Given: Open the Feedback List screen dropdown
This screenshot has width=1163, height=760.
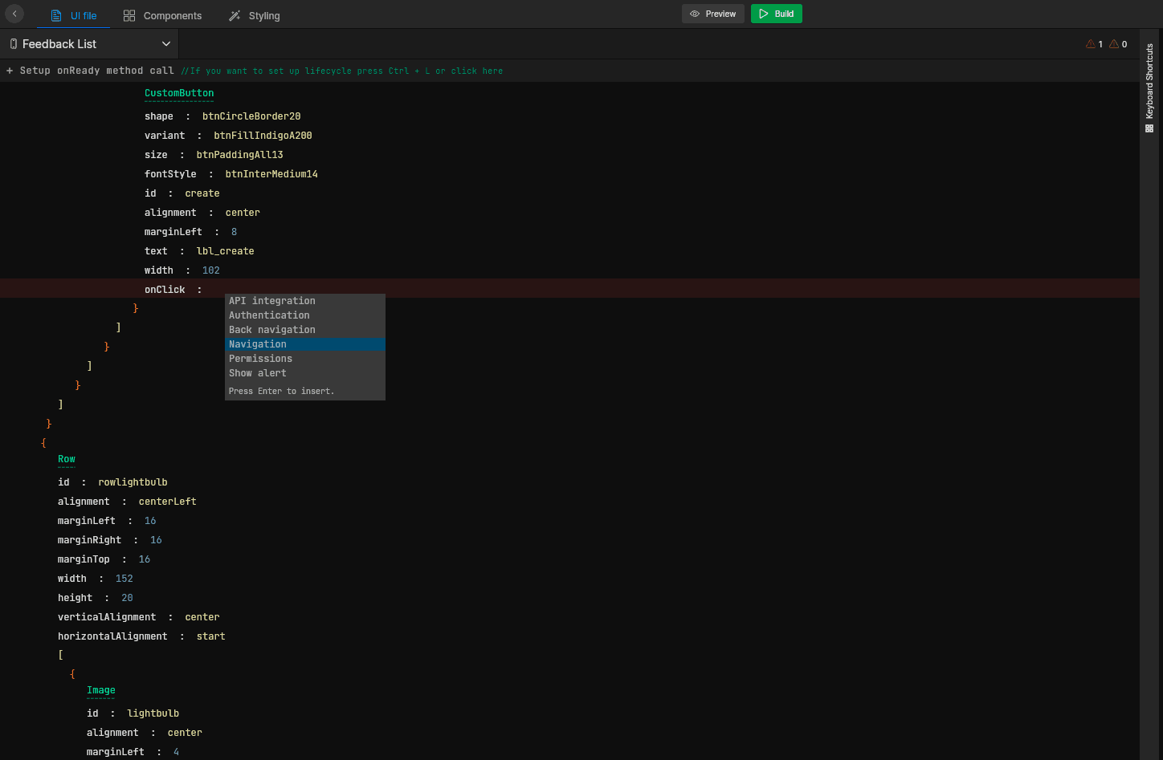Looking at the screenshot, I should pyautogui.click(x=90, y=44).
